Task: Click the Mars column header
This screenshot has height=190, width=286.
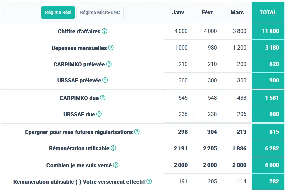Action: tap(237, 13)
